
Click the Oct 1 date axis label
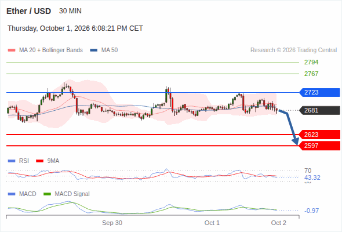(x=212, y=223)
